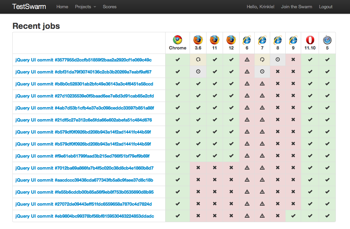
Task: Click IE 6 warning icon for commit #3577955d
Action: (247, 59)
